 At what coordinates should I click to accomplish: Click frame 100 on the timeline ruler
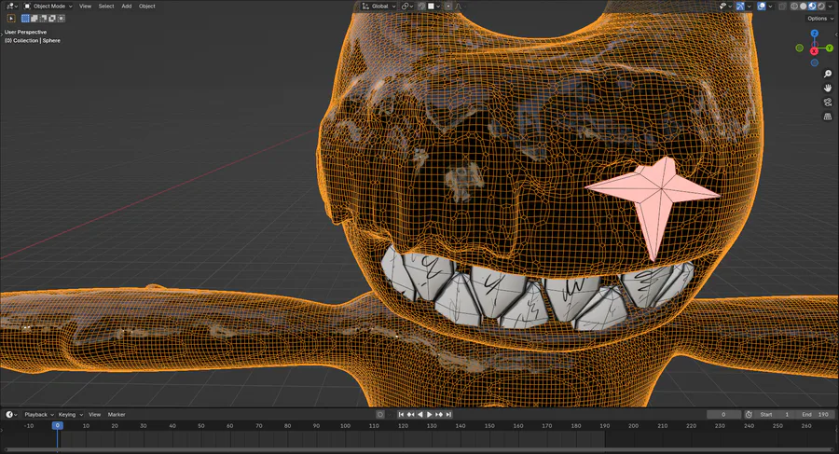(x=345, y=426)
